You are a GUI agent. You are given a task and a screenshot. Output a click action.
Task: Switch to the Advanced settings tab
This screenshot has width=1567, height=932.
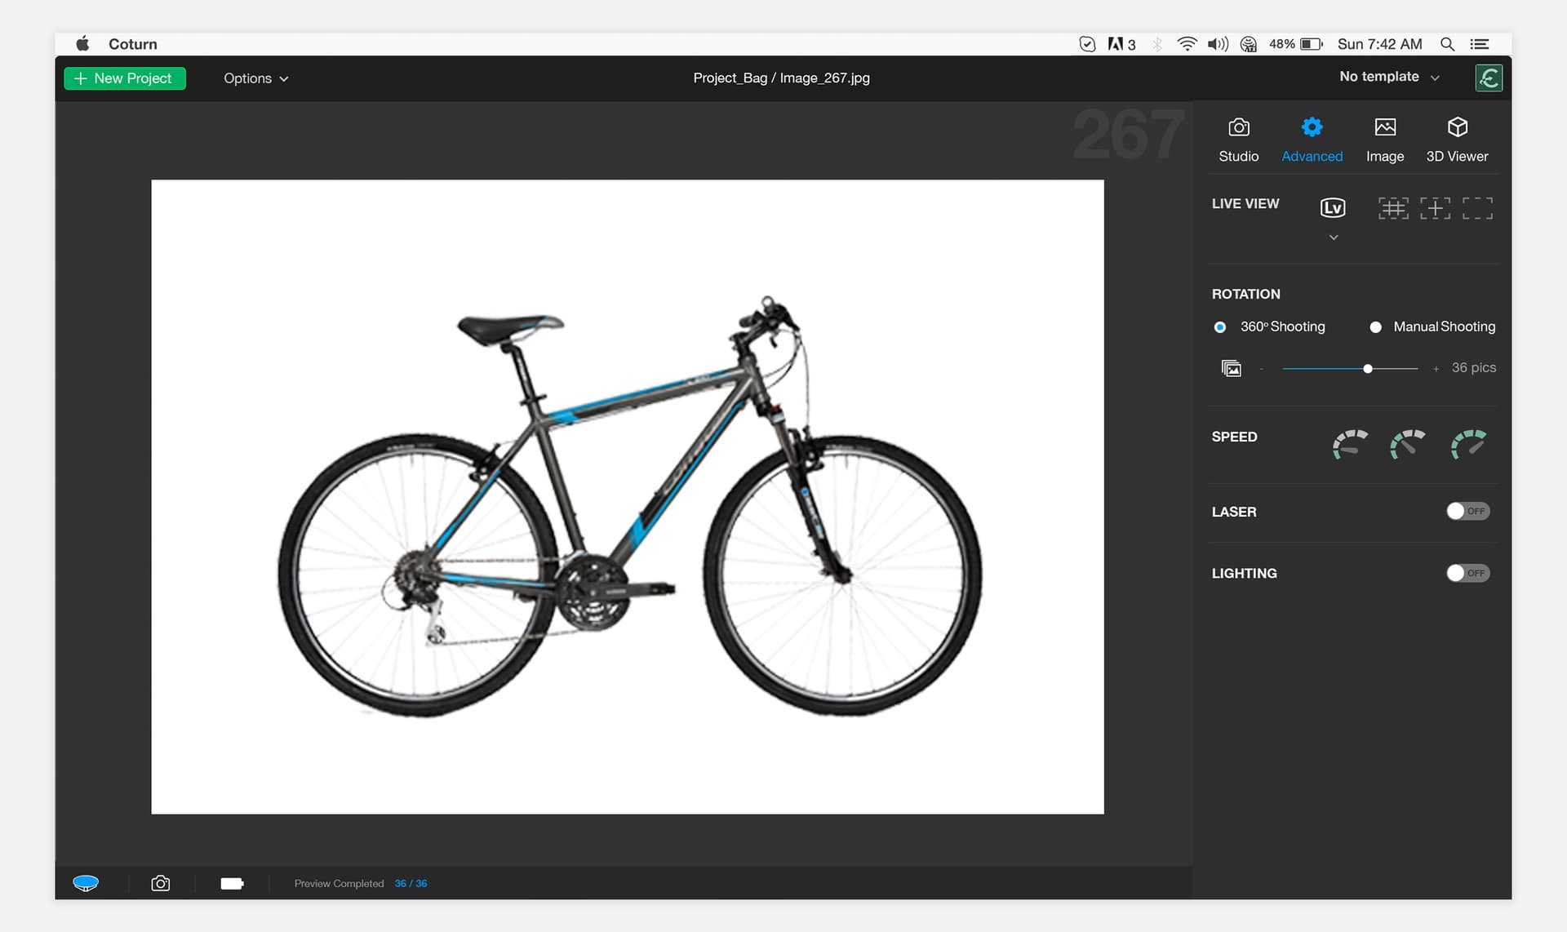click(1312, 140)
